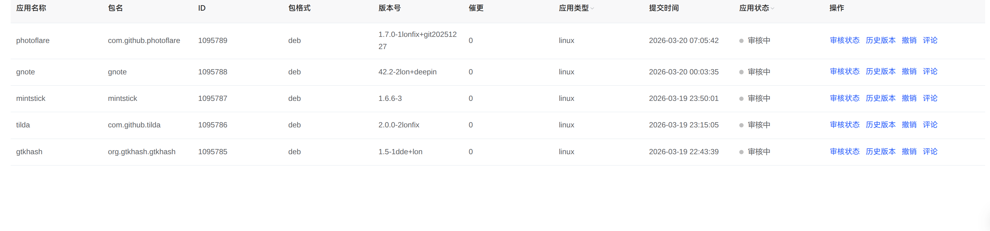Click the 应用名称 column header

(x=30, y=8)
